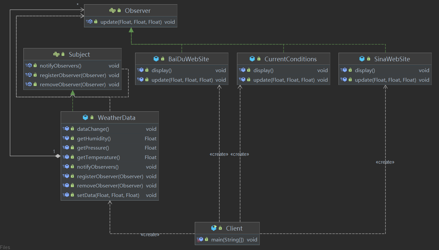Viewport: 439px width, 250px height.
Task: Select the SinaWebSite class icon
Action: tap(362, 59)
